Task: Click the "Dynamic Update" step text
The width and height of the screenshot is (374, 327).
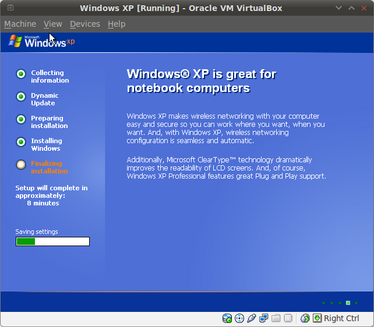Action: (45, 99)
